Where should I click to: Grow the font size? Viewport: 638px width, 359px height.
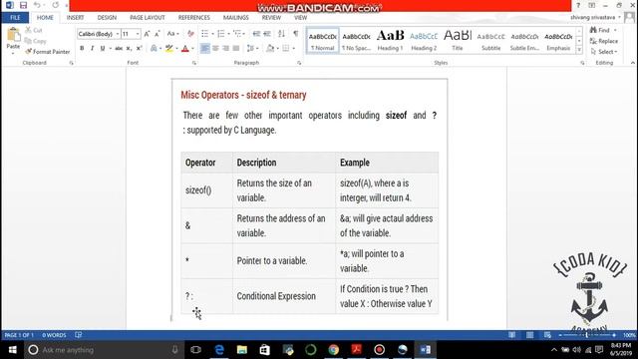147,34
